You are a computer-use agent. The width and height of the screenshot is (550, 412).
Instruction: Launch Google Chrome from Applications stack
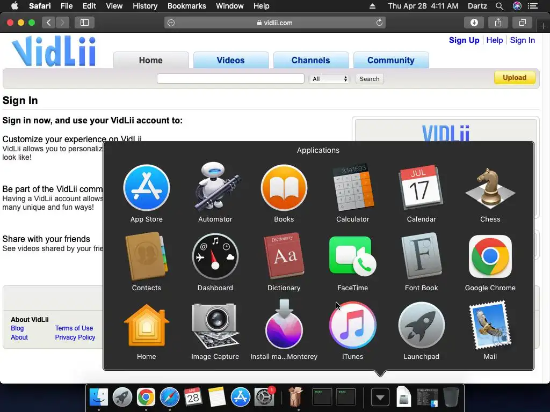coord(490,256)
